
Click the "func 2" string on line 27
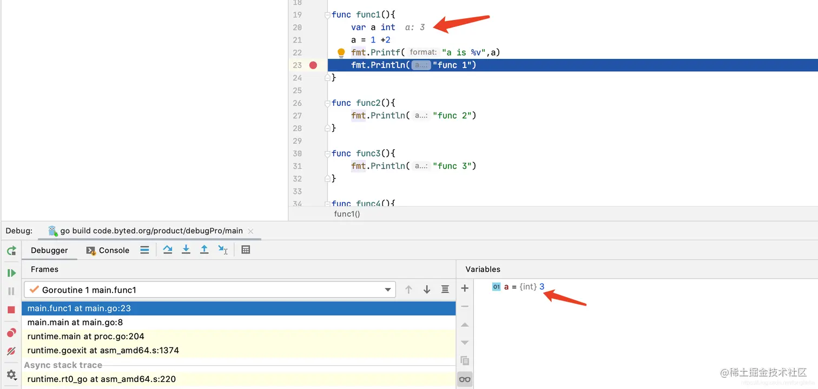point(452,116)
